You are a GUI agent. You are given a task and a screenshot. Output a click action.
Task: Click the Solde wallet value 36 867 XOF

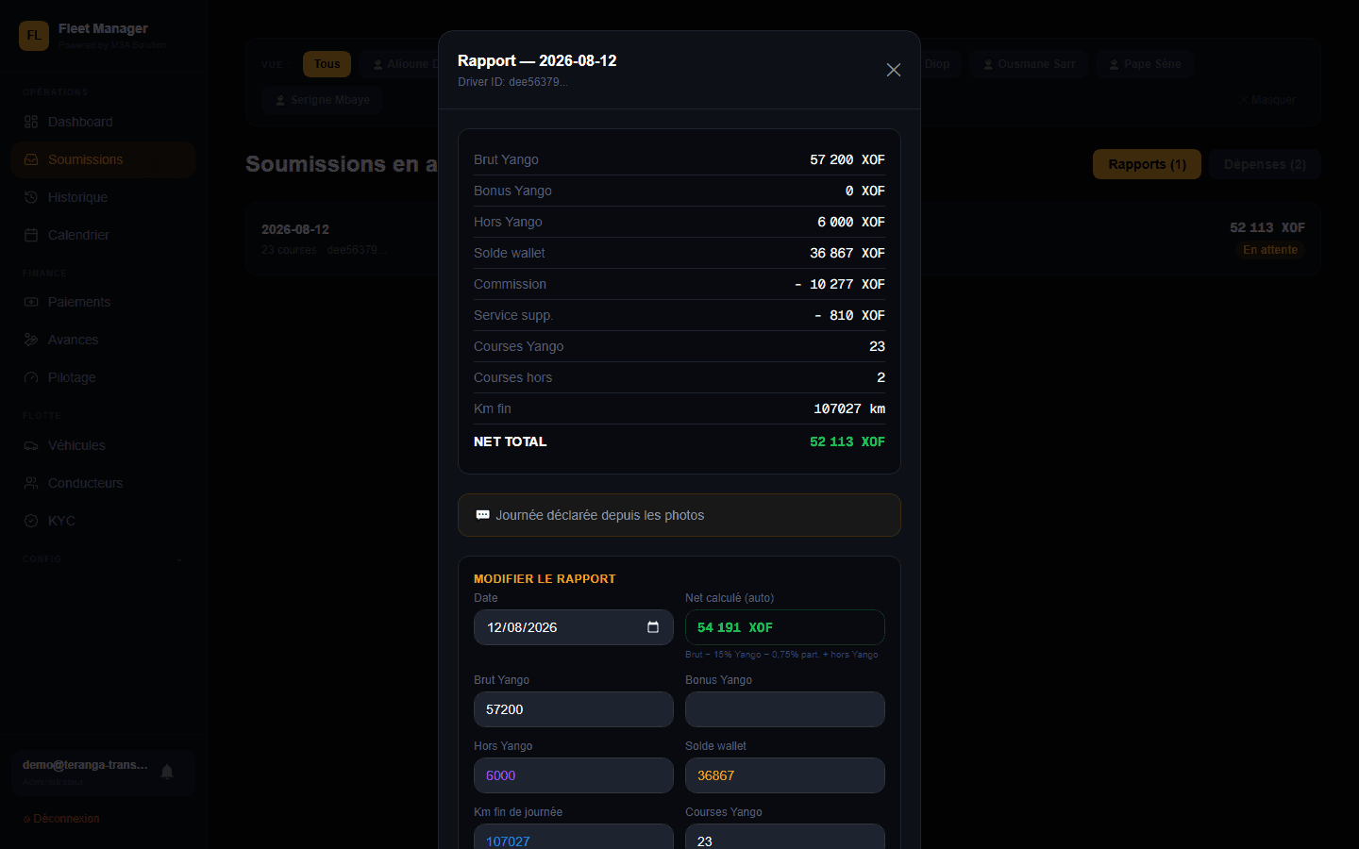(847, 253)
